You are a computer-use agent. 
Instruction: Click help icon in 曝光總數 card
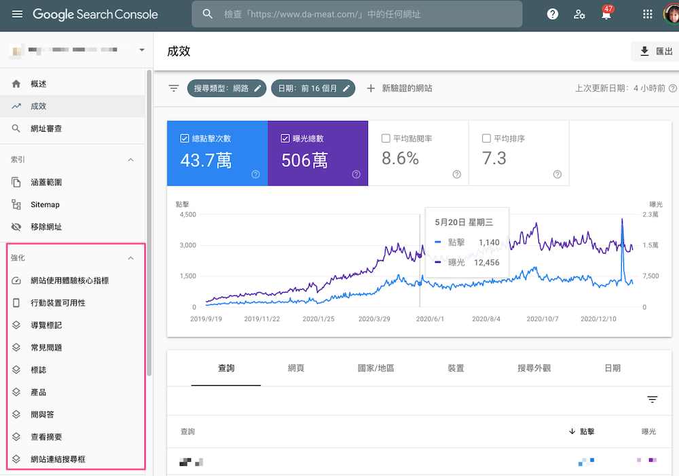(x=356, y=174)
